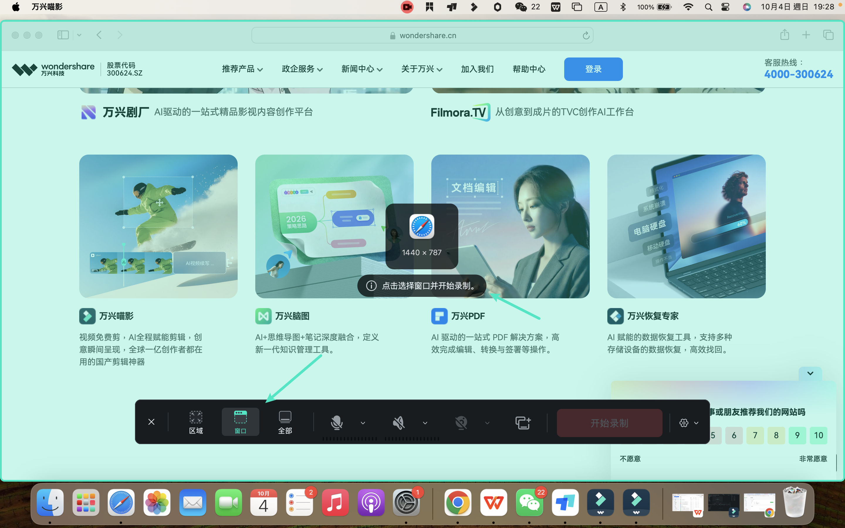Viewport: 845px width, 528px height.
Task: Open recorder settings gear
Action: point(684,423)
